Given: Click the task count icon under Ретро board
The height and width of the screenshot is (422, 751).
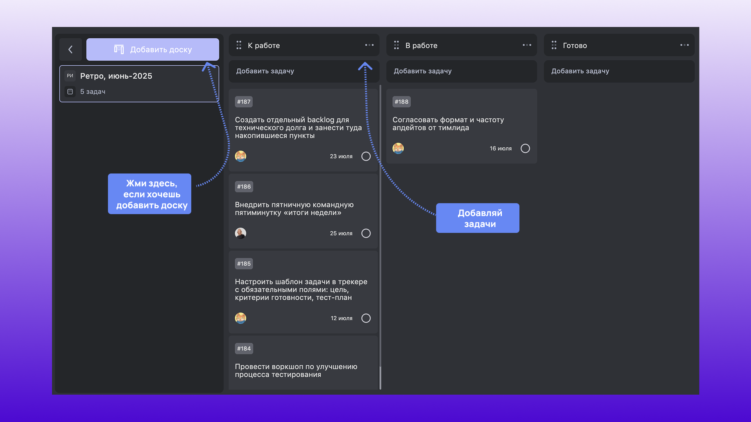Looking at the screenshot, I should pos(70,91).
